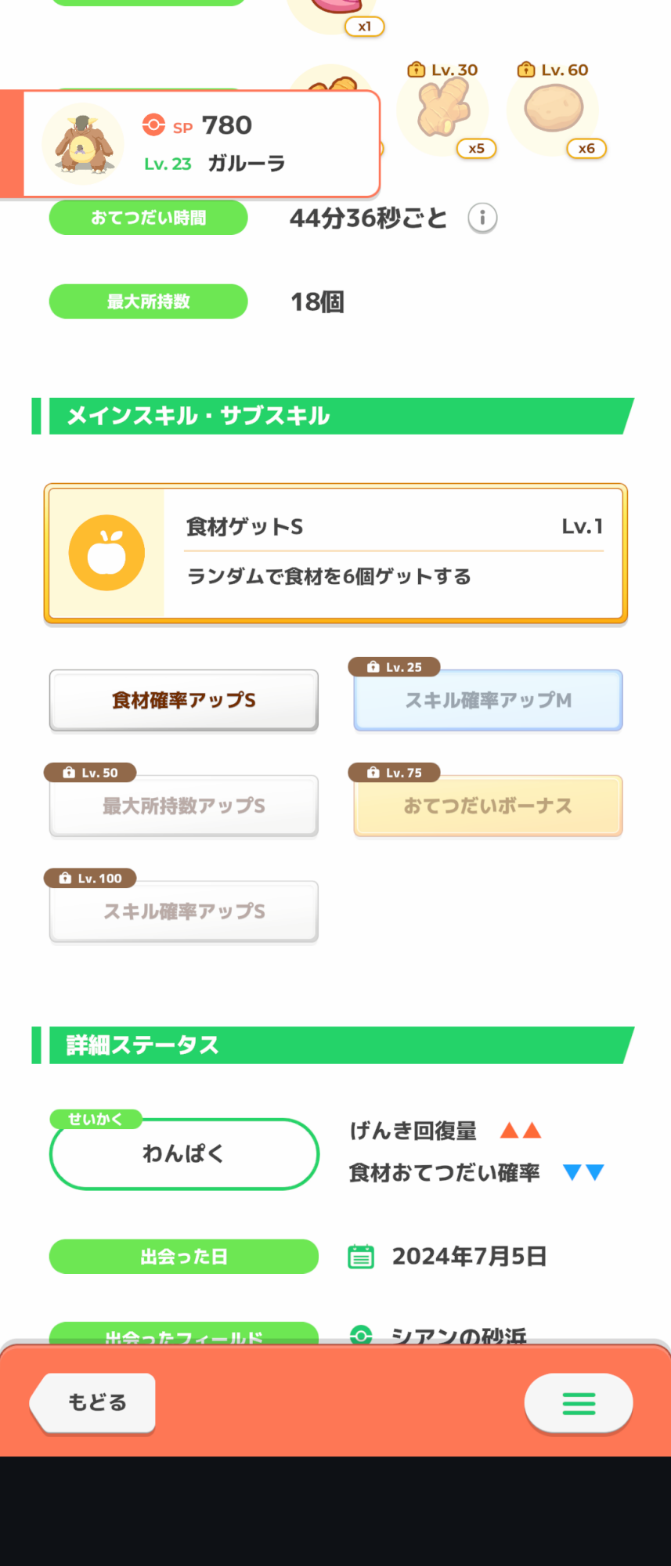Viewport: 671px width, 1566px height.
Task: Tap the info icon beside おてつだい時間
Action: pos(482,218)
